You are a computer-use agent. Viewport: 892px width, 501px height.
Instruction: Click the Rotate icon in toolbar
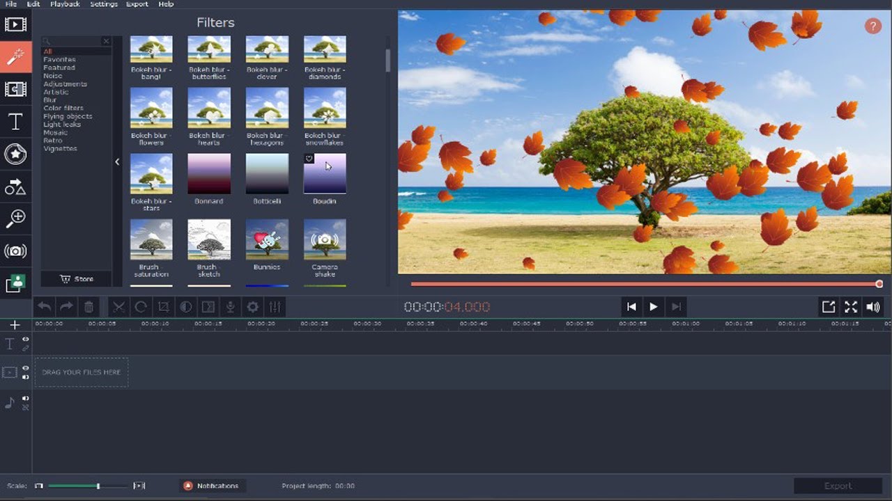[141, 307]
